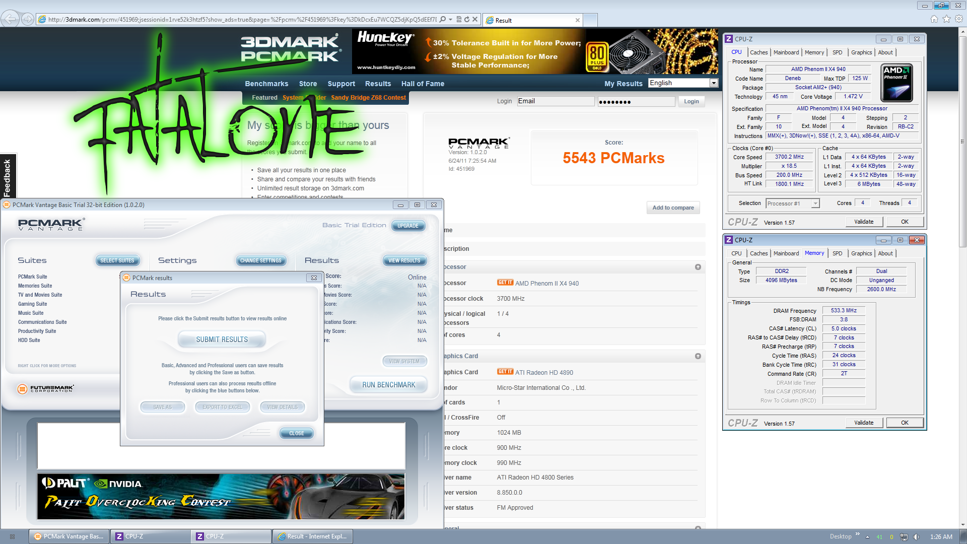The width and height of the screenshot is (967, 544).
Task: Click the AMD Phenom II logo in CPU-Z
Action: point(896,83)
